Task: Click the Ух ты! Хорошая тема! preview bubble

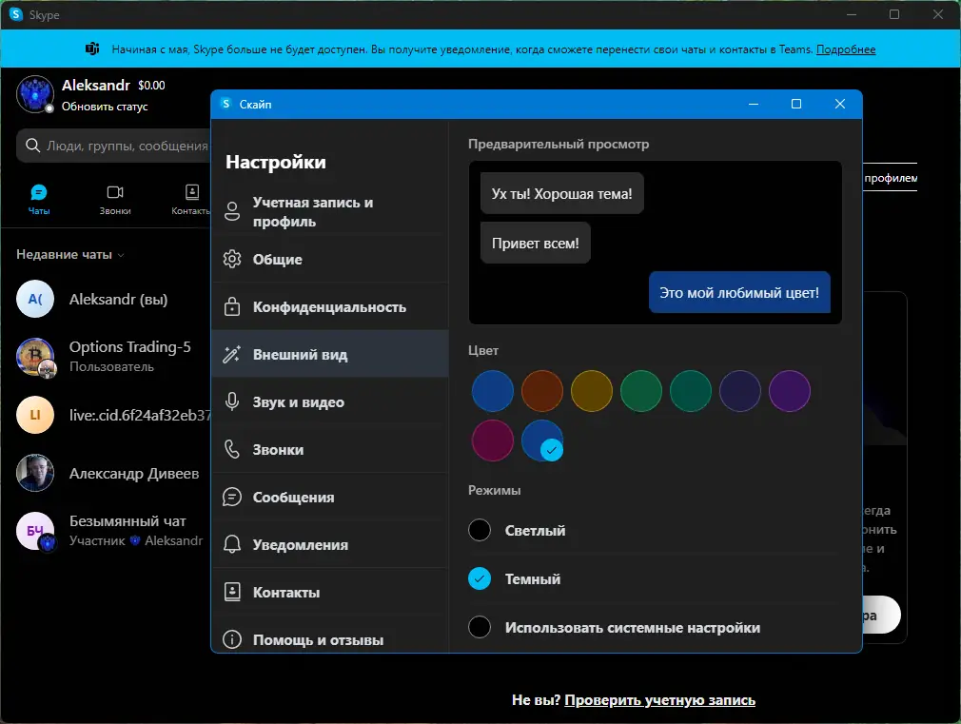Action: (562, 194)
